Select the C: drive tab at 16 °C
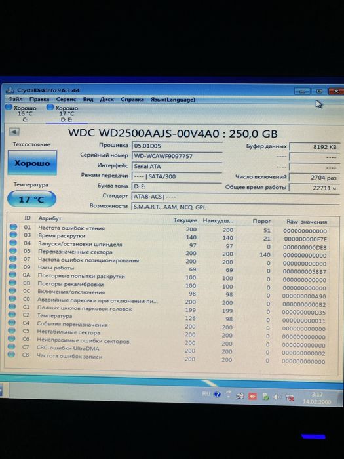This screenshot has width=344, height=459. pos(21,113)
